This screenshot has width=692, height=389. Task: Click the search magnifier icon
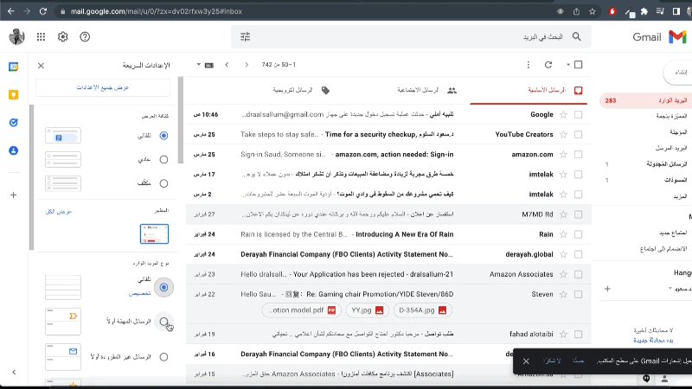pos(576,36)
